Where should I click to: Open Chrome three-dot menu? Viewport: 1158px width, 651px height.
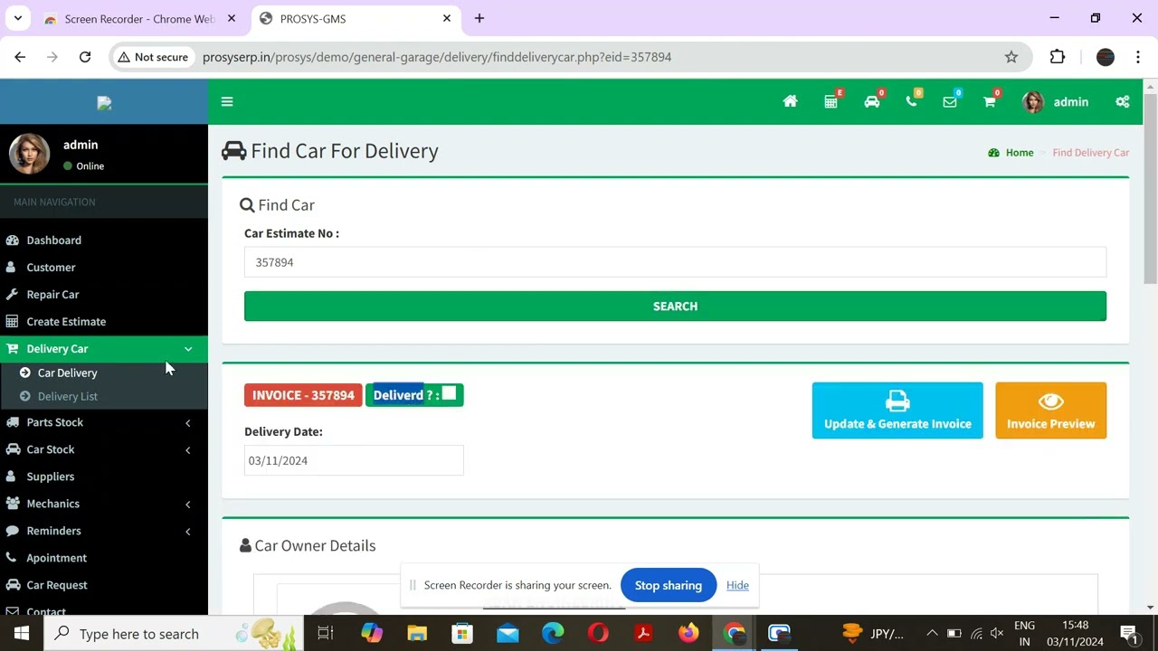[x=1138, y=57]
